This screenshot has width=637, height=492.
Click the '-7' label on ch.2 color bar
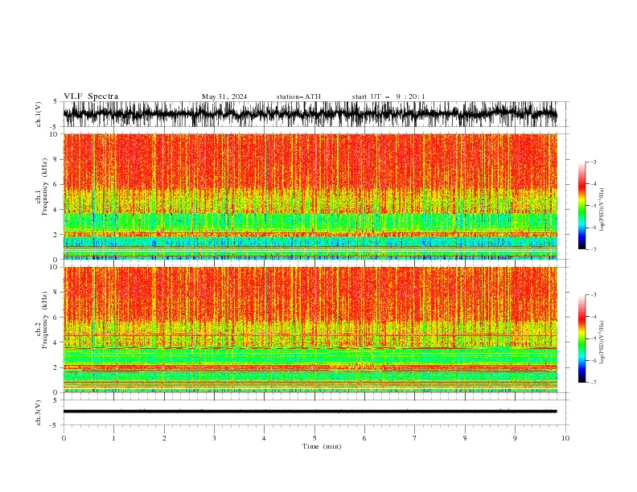(x=593, y=383)
